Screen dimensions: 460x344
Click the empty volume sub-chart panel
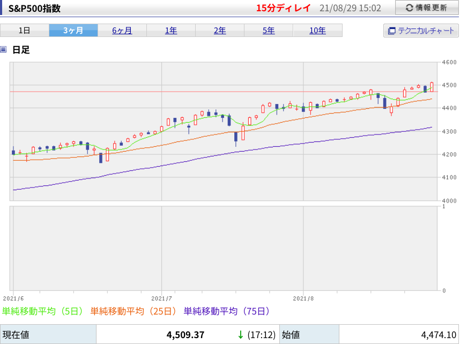coord(224,249)
